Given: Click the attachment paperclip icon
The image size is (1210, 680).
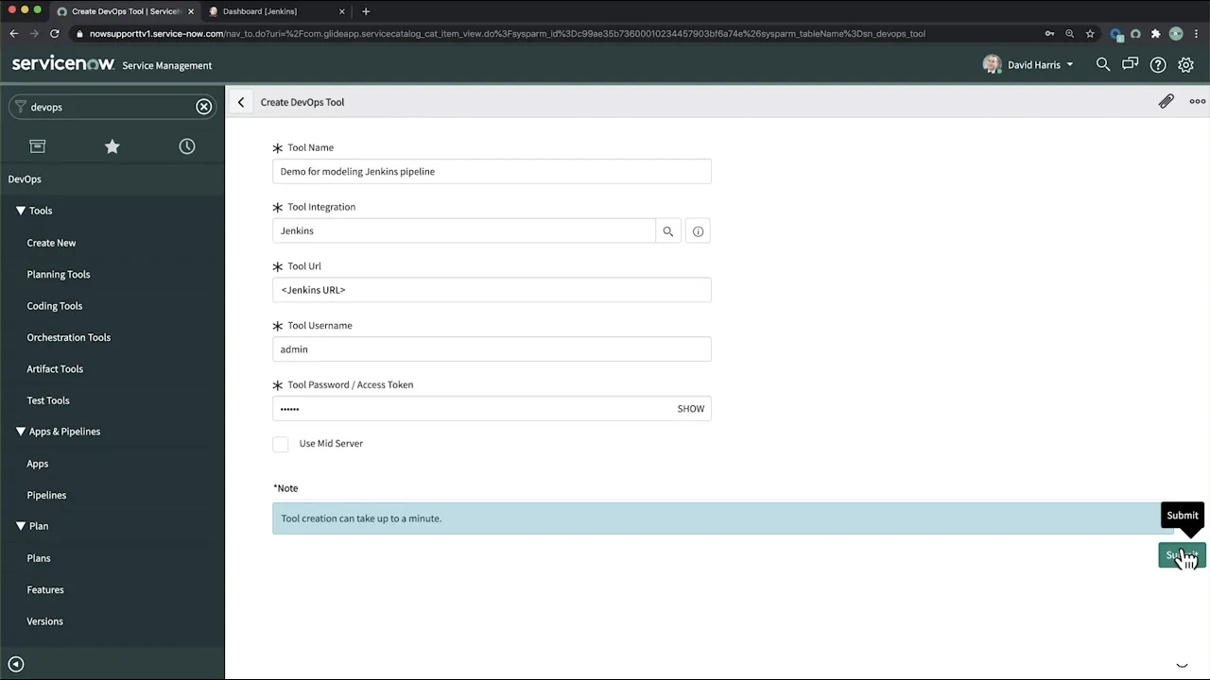Looking at the screenshot, I should [x=1166, y=101].
